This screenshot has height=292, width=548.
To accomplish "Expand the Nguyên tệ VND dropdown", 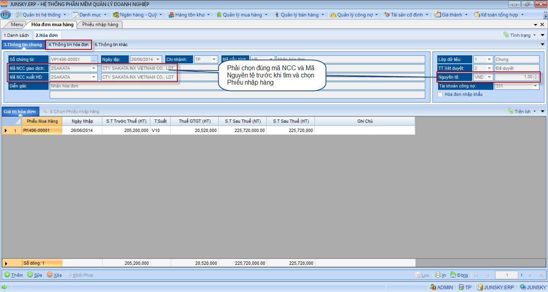I will (x=489, y=77).
